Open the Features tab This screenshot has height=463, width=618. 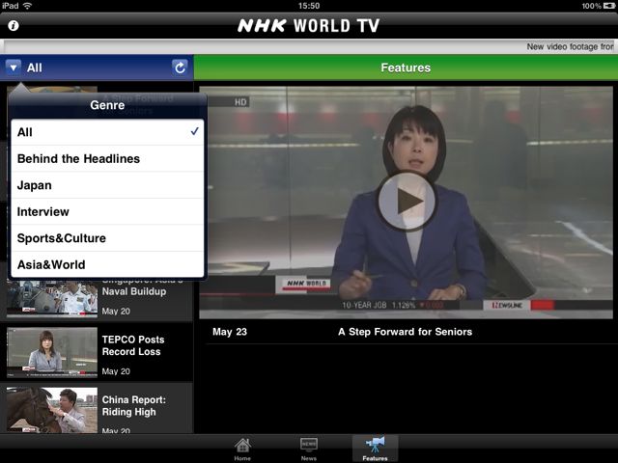(x=376, y=449)
